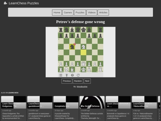The image size is (161, 121).
Task: Open The Sicilian Defense article card
Action: coord(92,108)
